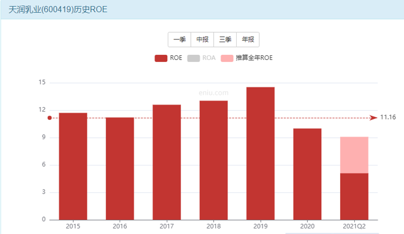Select the 中报 tab
Image resolution: width=404 pixels, height=234 pixels.
[203, 40]
